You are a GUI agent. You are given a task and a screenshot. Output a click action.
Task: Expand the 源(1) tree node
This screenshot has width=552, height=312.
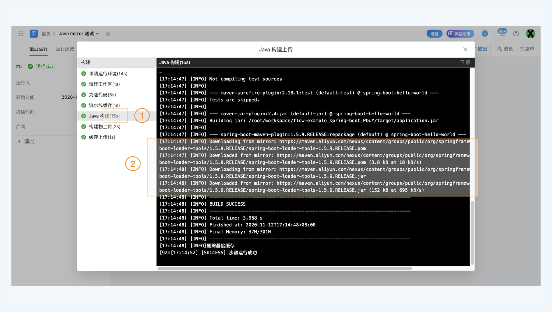(19, 141)
